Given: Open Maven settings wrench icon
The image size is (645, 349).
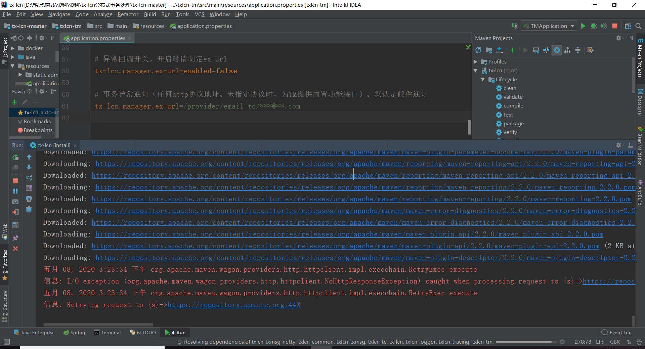Looking at the screenshot, I should tap(591, 50).
